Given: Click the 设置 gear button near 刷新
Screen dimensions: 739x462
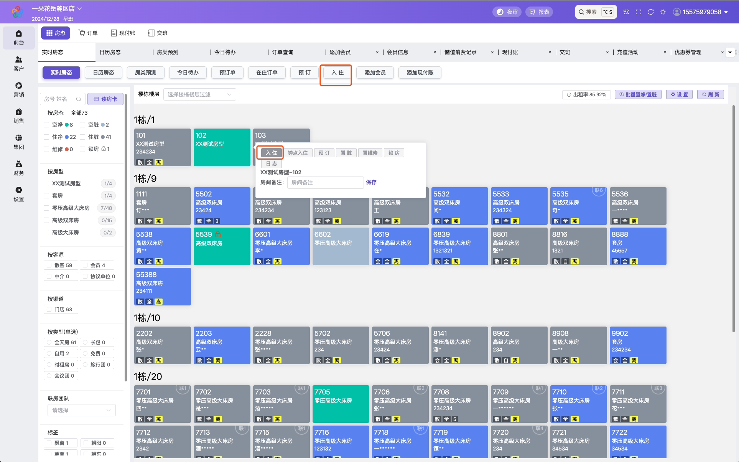Looking at the screenshot, I should (679, 94).
